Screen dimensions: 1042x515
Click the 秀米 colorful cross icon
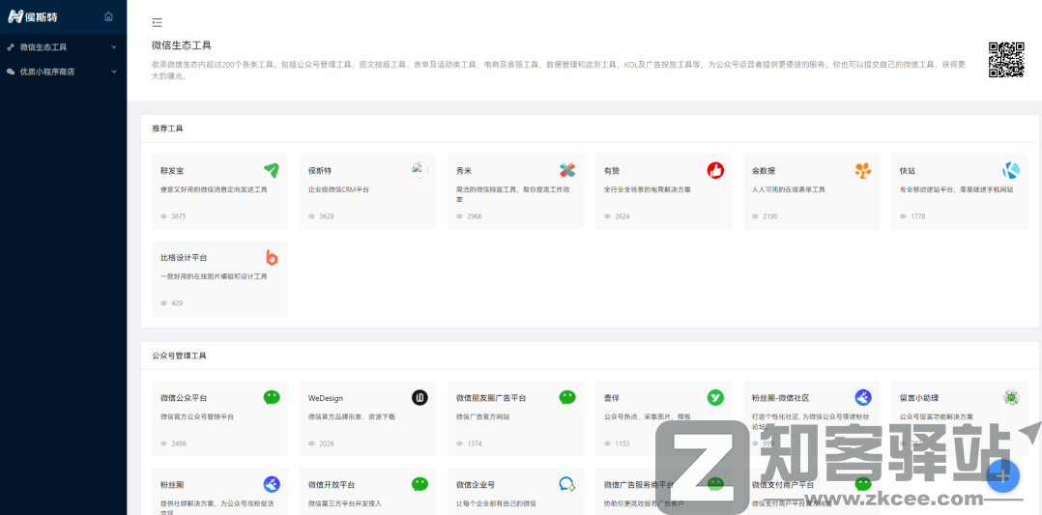(567, 171)
